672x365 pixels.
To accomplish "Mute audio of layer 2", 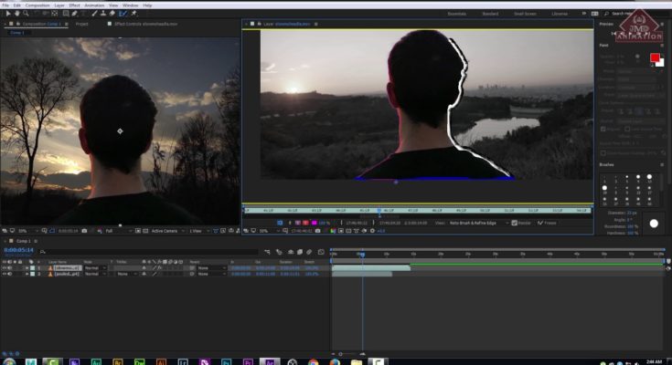I will pyautogui.click(x=10, y=274).
